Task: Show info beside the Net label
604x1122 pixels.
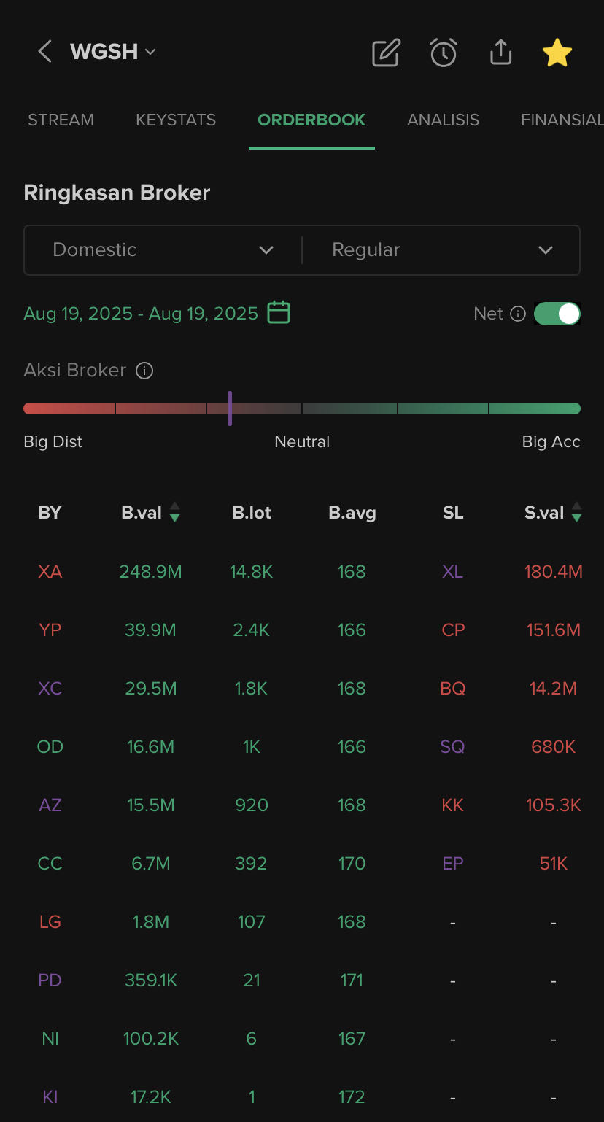Action: tap(518, 314)
